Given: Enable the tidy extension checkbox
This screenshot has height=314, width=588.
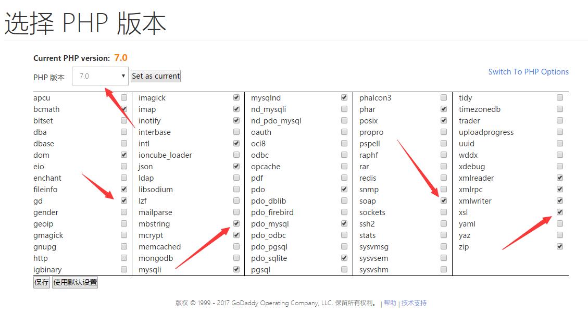Looking at the screenshot, I should [560, 97].
